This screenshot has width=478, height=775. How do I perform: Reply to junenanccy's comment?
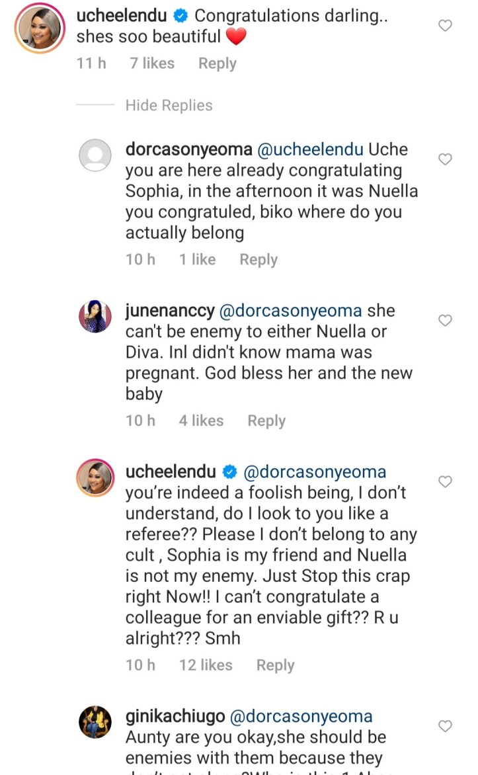click(x=266, y=421)
